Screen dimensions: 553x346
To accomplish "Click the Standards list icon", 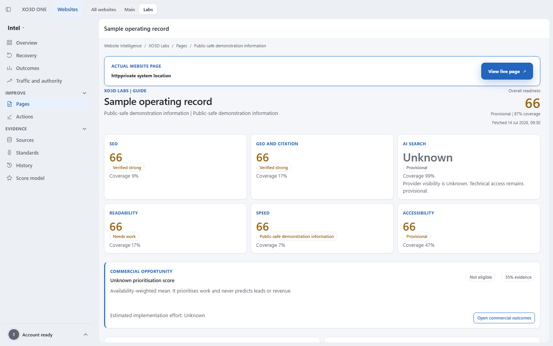I will click(10, 153).
